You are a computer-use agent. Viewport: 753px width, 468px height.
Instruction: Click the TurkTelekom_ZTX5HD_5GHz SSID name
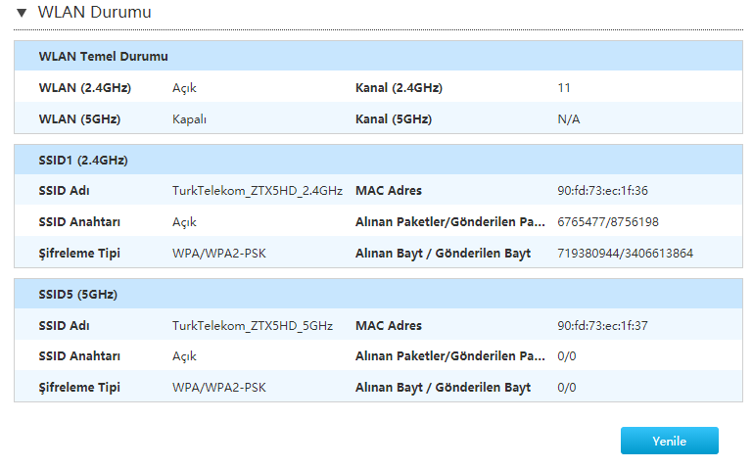point(252,325)
